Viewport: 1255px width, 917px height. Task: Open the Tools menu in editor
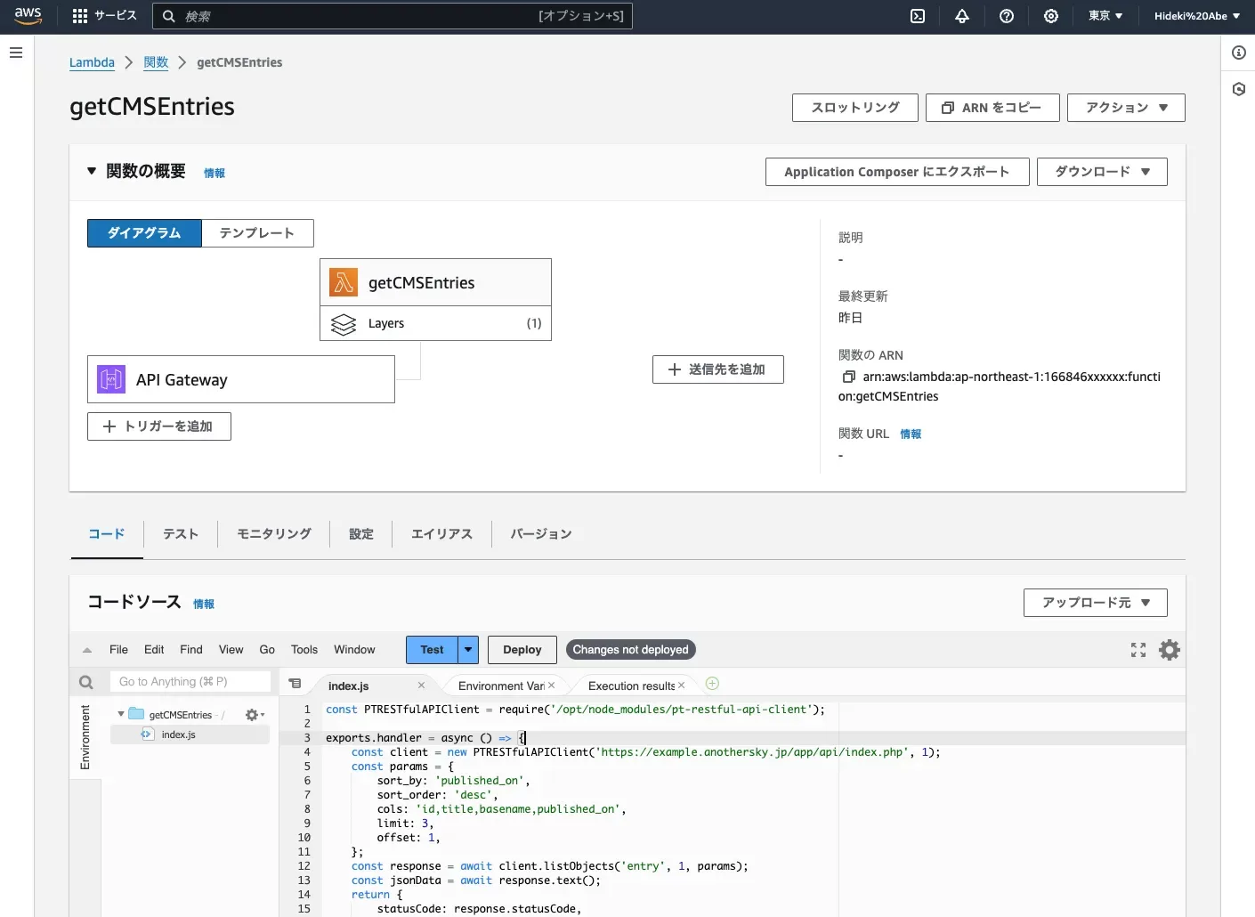pyautogui.click(x=304, y=650)
